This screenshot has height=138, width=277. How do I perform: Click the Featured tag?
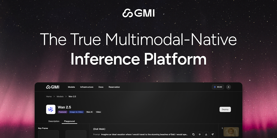(62, 112)
